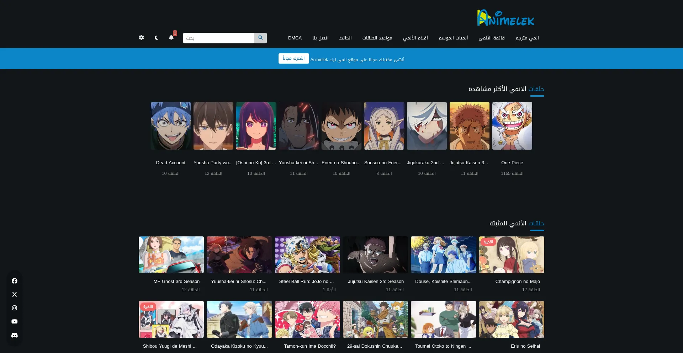The height and width of the screenshot is (353, 683).
Task: Open the الحائط menu item
Action: click(x=345, y=38)
